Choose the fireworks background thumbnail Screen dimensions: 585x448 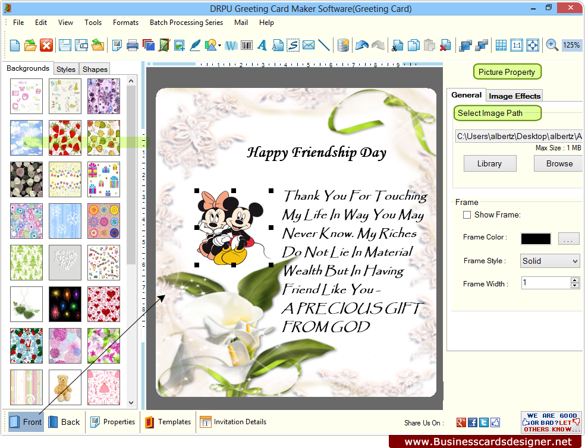coord(65,304)
